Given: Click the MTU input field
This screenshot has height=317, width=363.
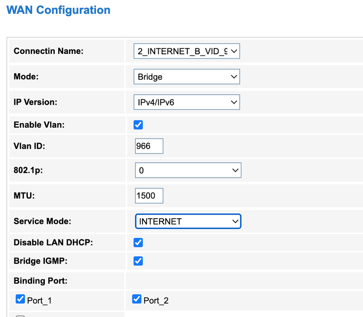Looking at the screenshot, I should coord(149,196).
